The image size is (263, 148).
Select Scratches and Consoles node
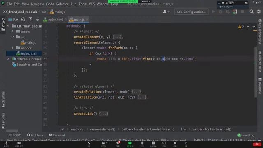click(27, 65)
